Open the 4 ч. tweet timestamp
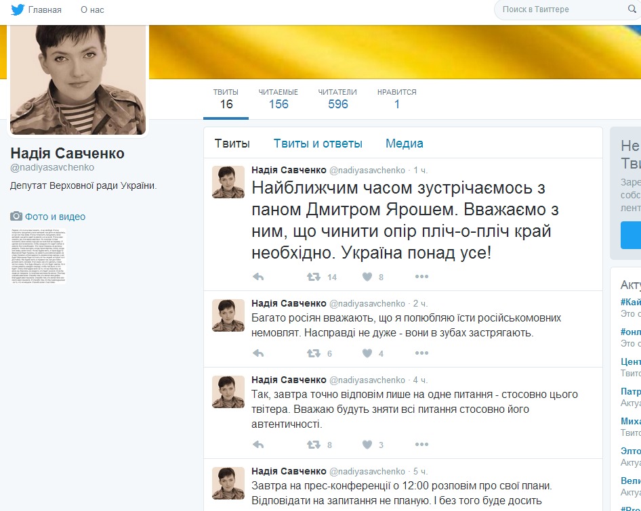Viewport: 641px width, 511px height. [420, 380]
